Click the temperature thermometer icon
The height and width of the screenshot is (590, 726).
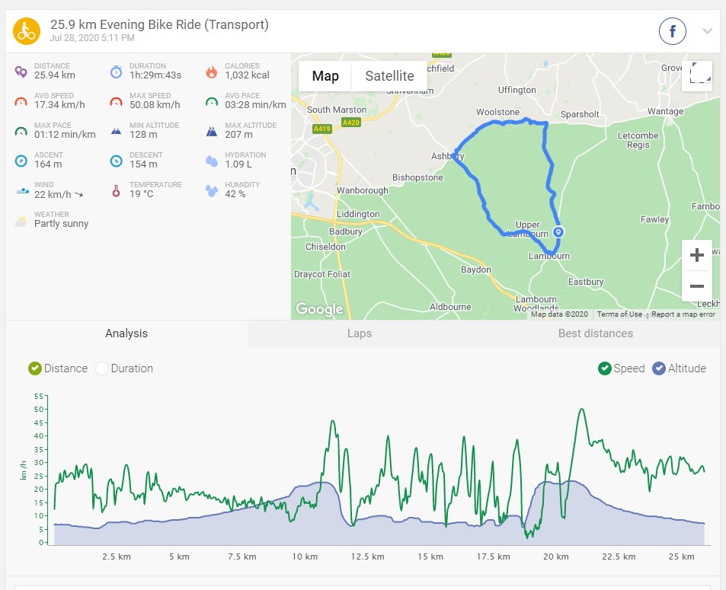(x=116, y=190)
